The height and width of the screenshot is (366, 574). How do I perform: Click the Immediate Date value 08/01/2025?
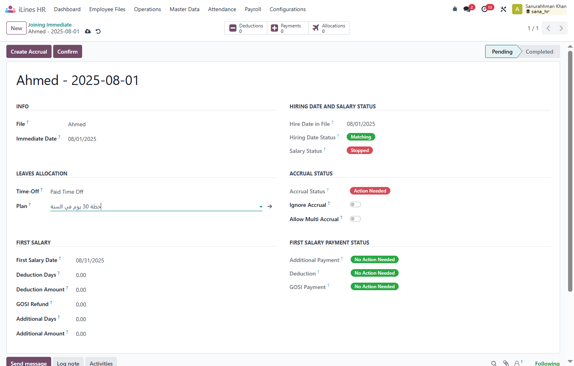[x=82, y=139]
